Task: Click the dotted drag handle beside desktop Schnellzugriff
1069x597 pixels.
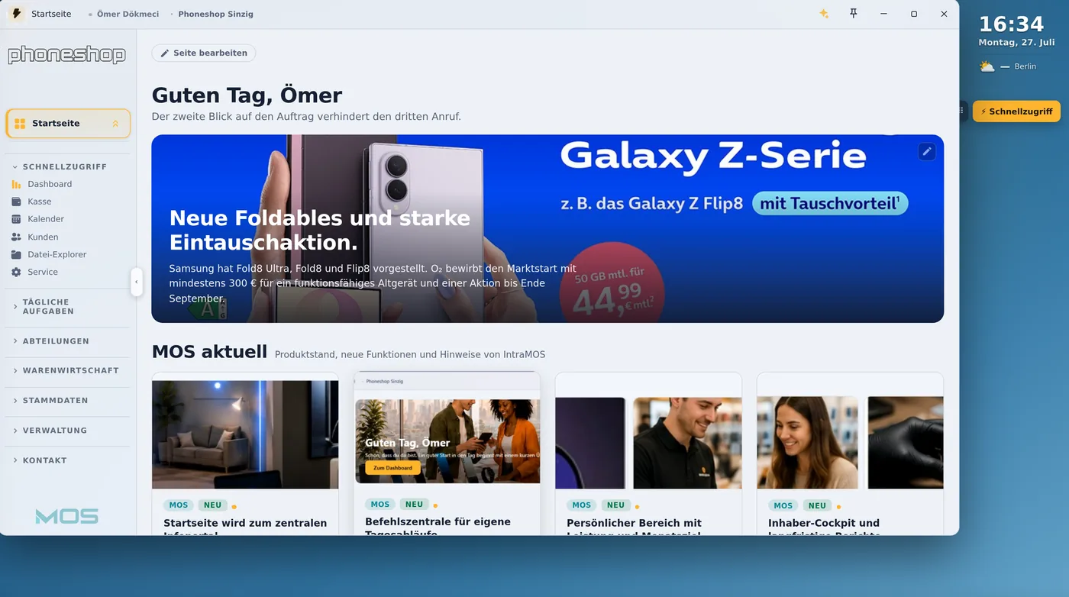Action: [x=961, y=111]
